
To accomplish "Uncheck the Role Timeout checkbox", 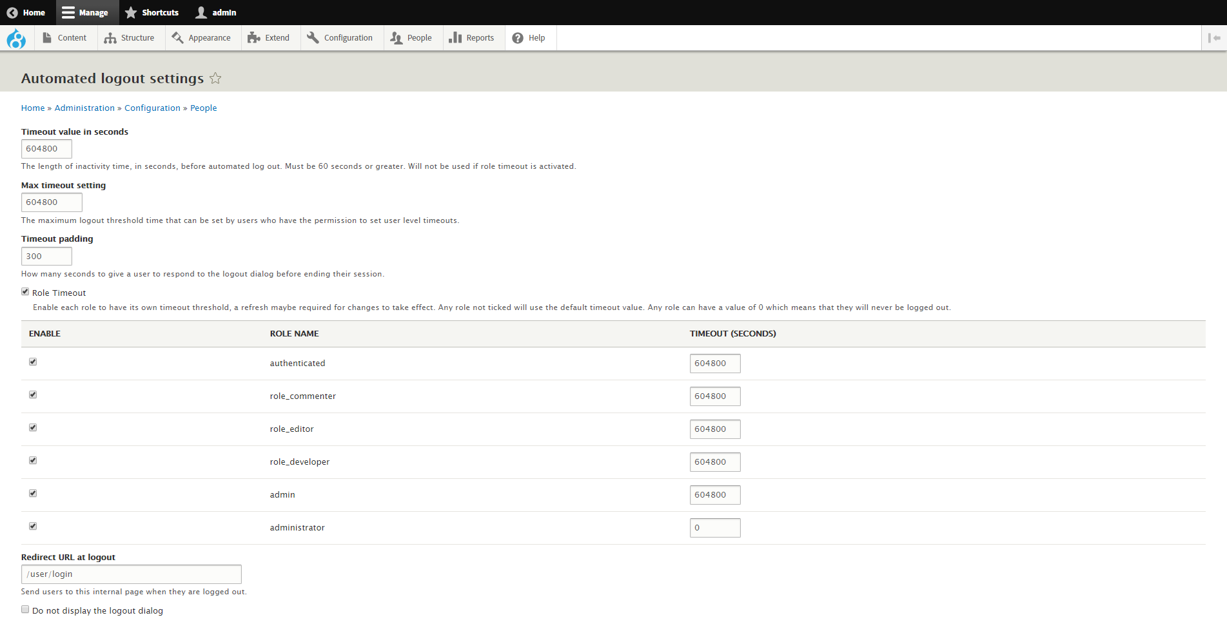I will (x=25, y=292).
